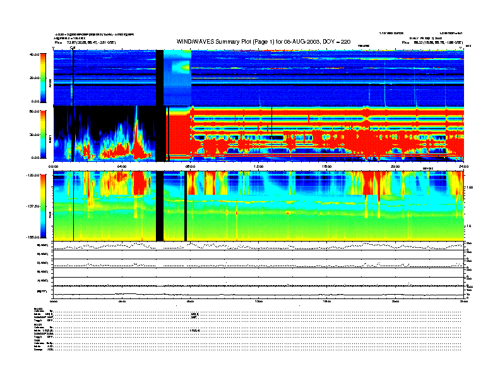Click the RAD1 vertical axis label
Viewport: 500px width, 387px height.
coord(50,138)
